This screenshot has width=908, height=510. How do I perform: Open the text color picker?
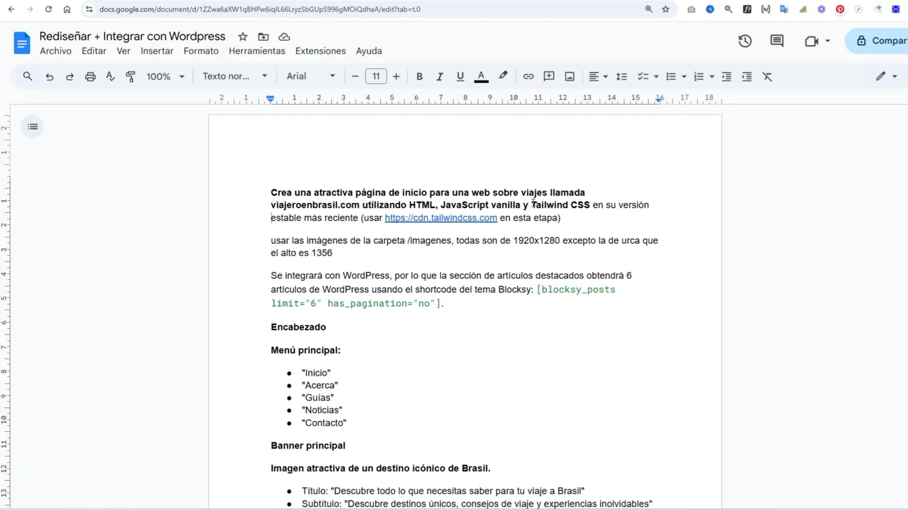[481, 76]
